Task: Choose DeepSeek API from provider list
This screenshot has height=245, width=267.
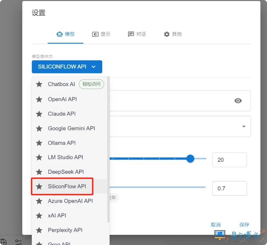Action: click(69, 172)
